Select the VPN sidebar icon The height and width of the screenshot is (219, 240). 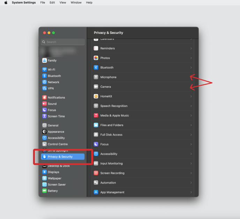tap(44, 88)
